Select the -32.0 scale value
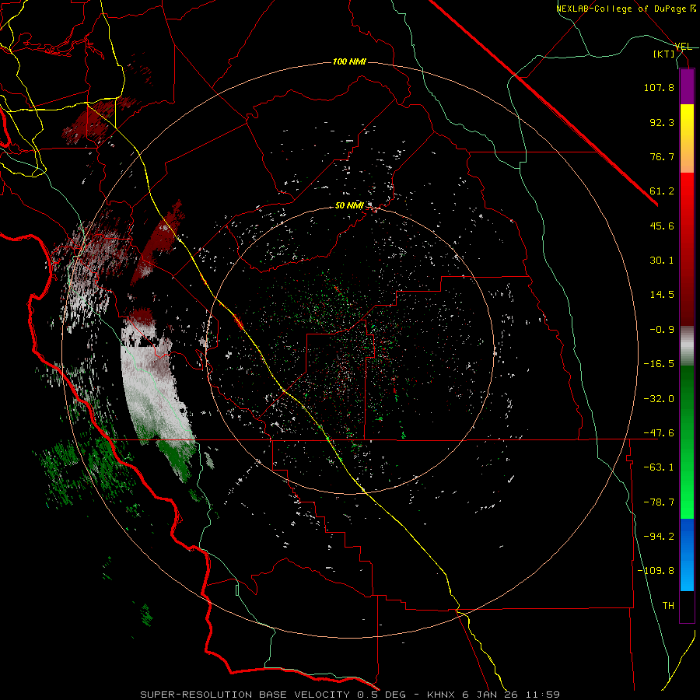 [659, 399]
